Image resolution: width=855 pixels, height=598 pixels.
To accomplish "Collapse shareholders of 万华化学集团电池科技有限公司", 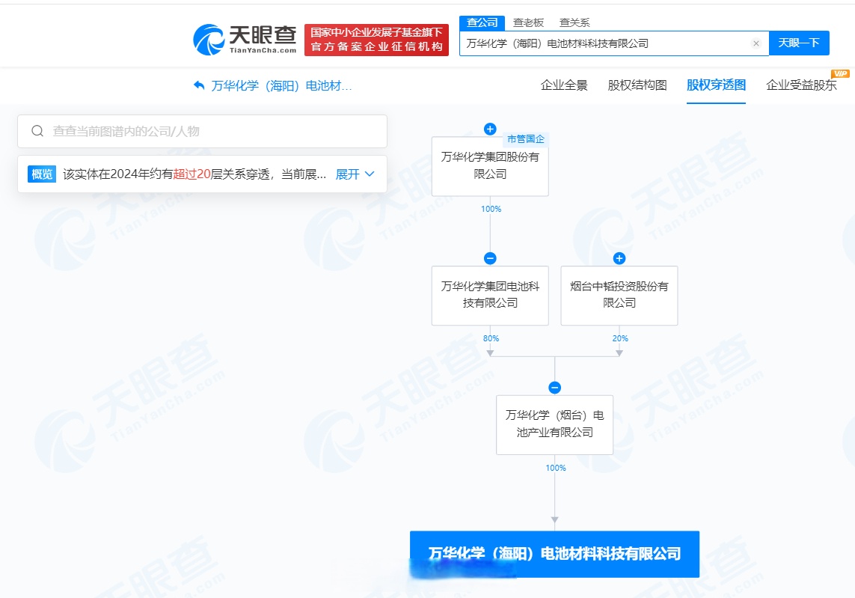I will tap(490, 257).
